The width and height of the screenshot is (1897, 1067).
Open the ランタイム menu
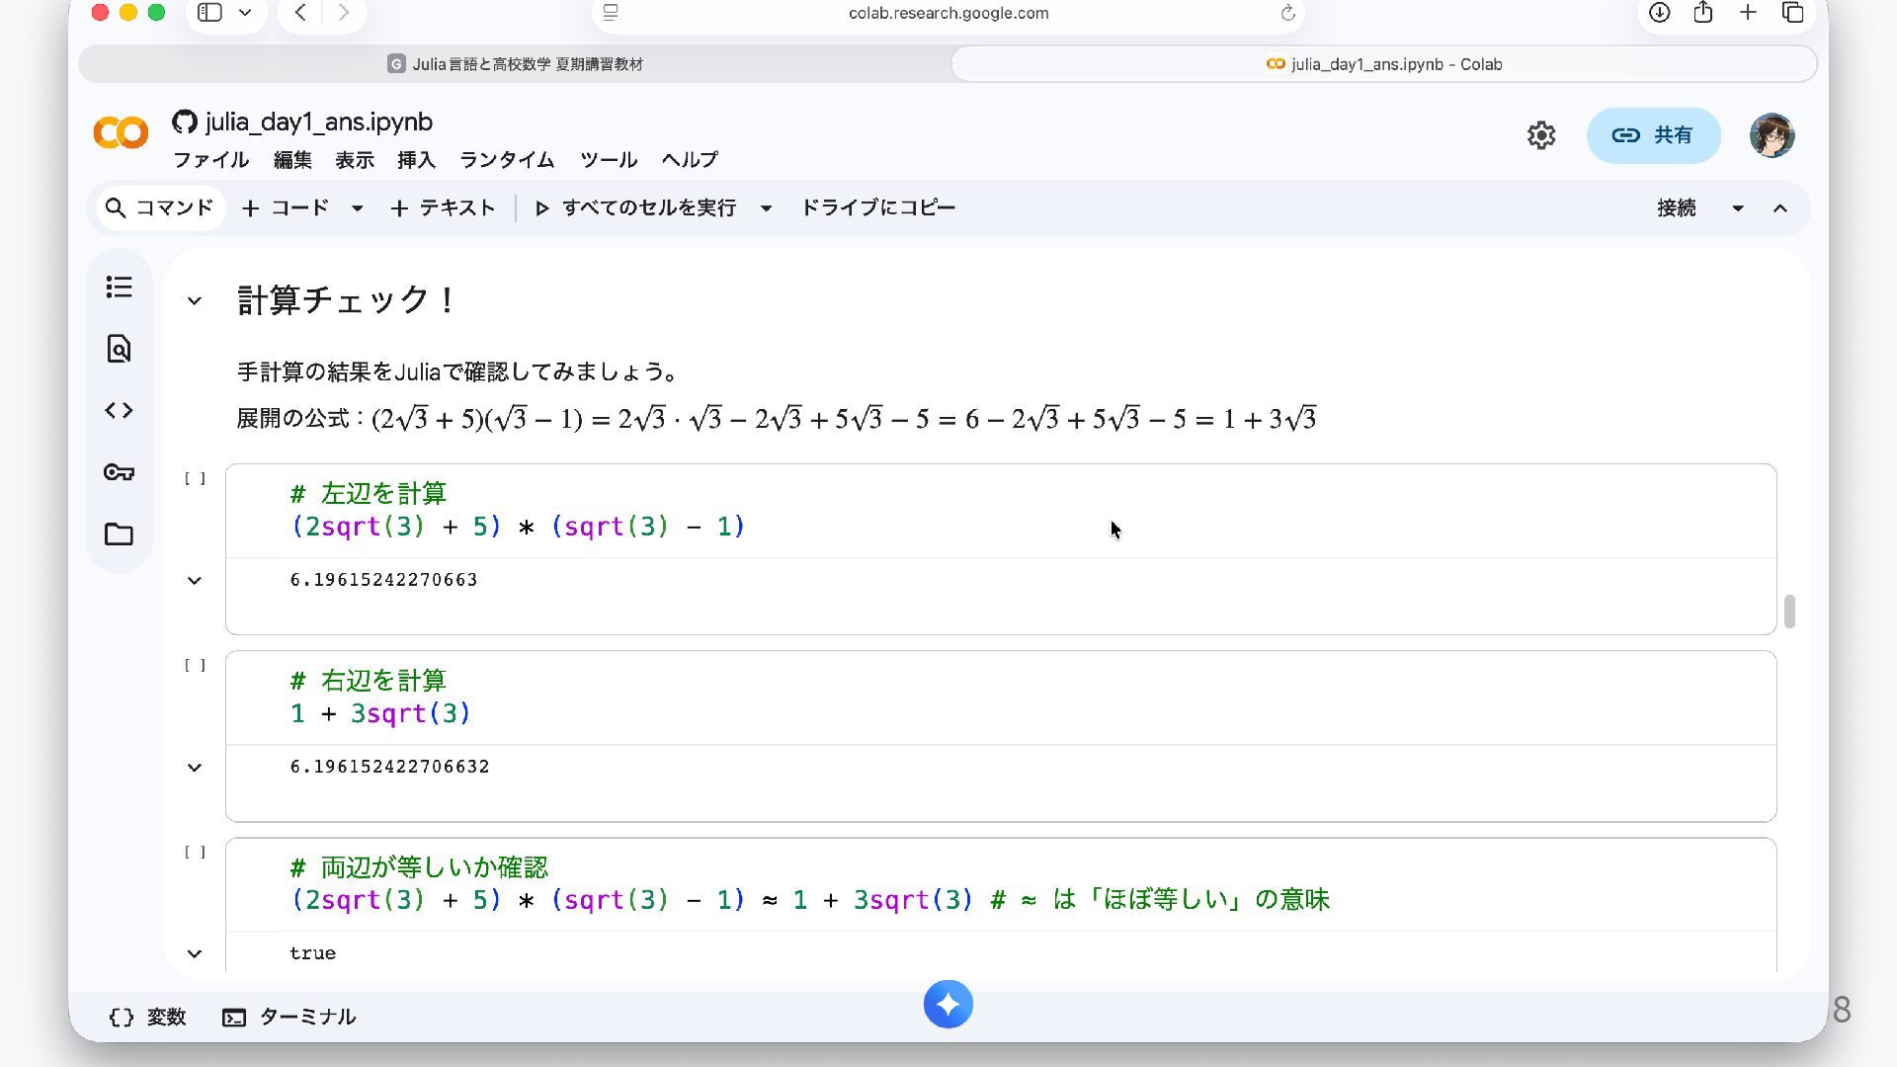pos(506,160)
